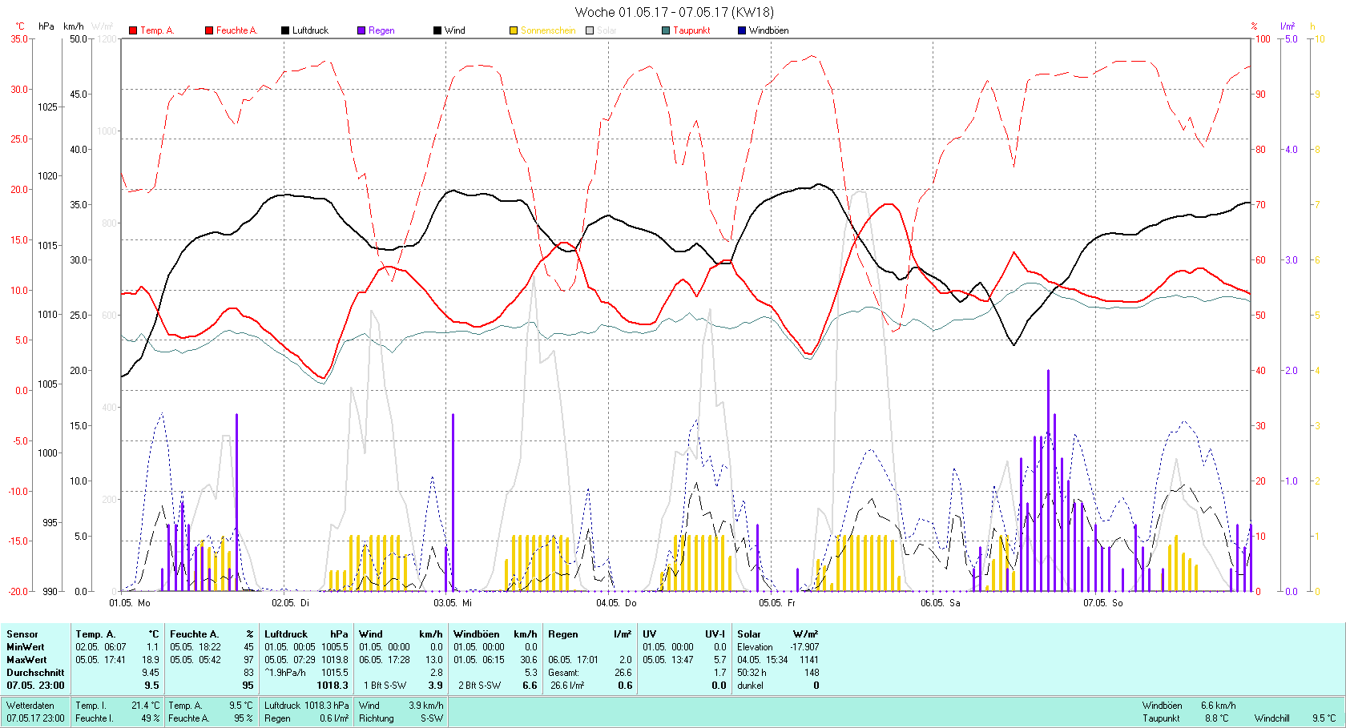
Task: Click the Sensor header in the table
Action: coord(22,634)
